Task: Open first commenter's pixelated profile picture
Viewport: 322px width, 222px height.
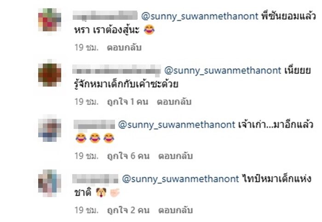Action: [50, 20]
